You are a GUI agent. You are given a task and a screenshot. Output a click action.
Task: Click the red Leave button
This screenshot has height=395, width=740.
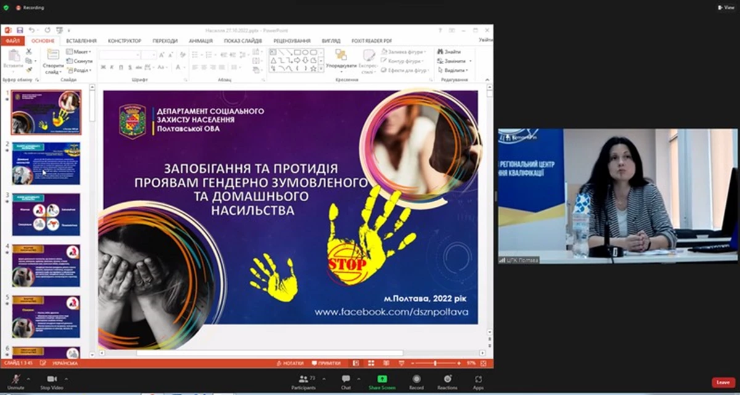[723, 382]
